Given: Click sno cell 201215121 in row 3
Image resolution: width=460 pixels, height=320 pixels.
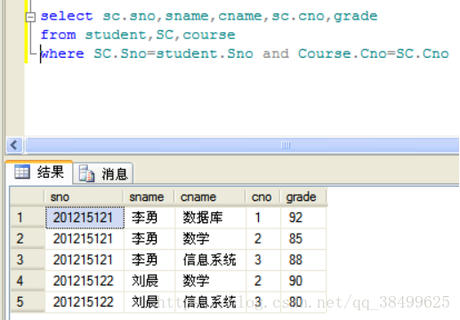Looking at the screenshot, I should [x=85, y=260].
